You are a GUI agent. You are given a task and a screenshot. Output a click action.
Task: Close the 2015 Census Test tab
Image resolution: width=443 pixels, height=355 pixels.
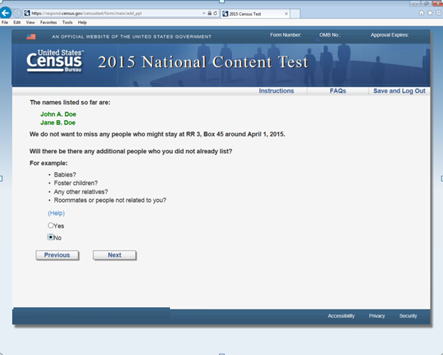tap(286, 14)
